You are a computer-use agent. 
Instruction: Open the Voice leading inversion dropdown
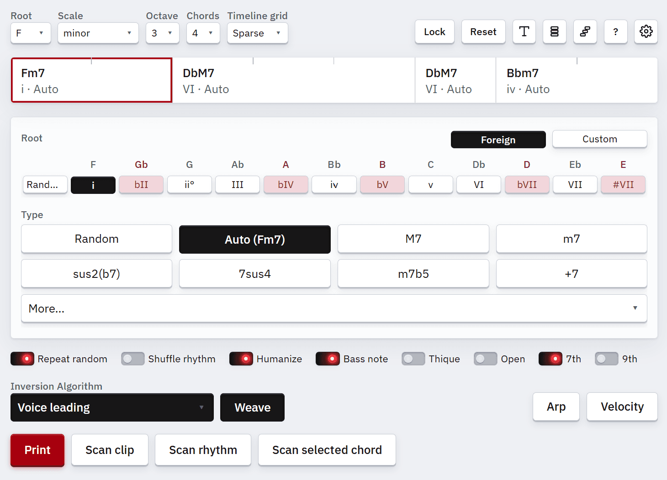pyautogui.click(x=112, y=407)
